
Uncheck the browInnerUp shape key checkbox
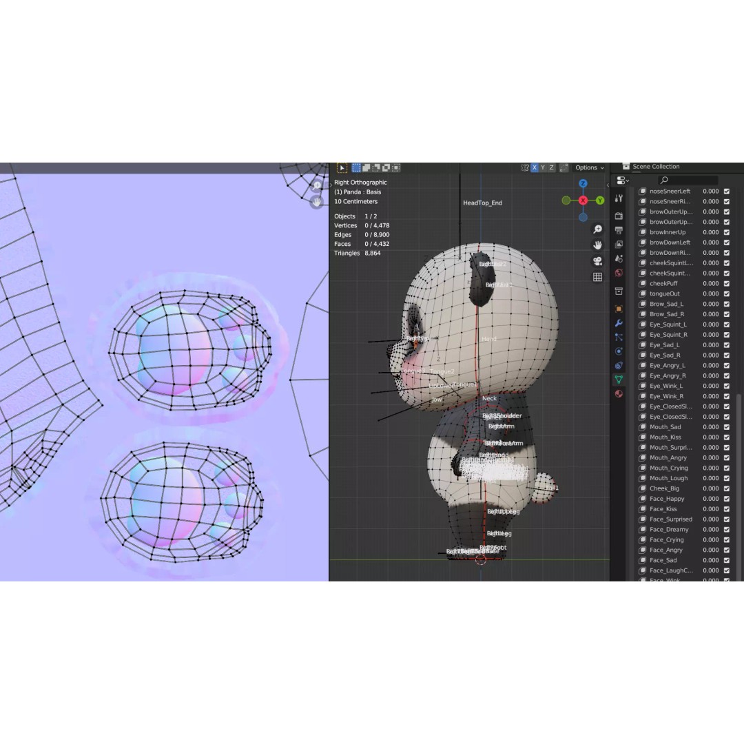pos(727,232)
